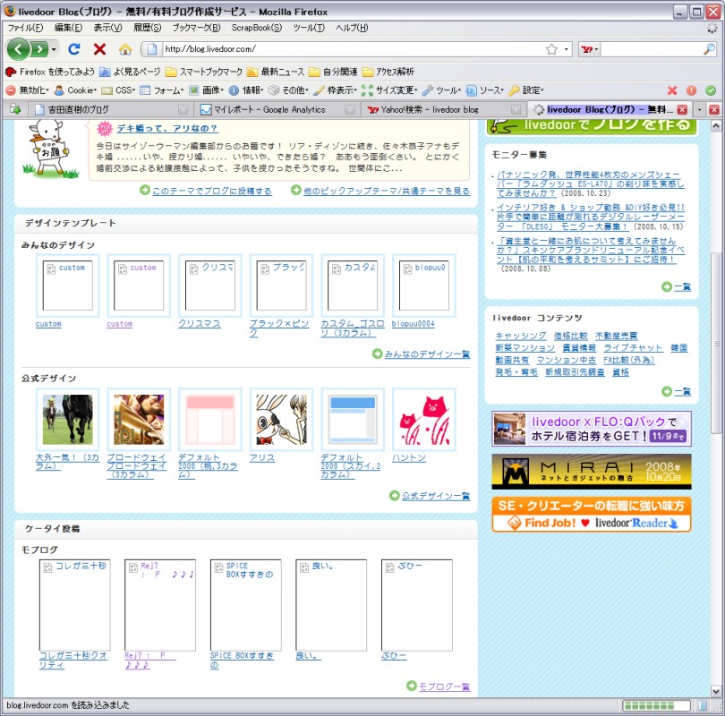Open the よく見るページ bookmark folder

tap(131, 72)
